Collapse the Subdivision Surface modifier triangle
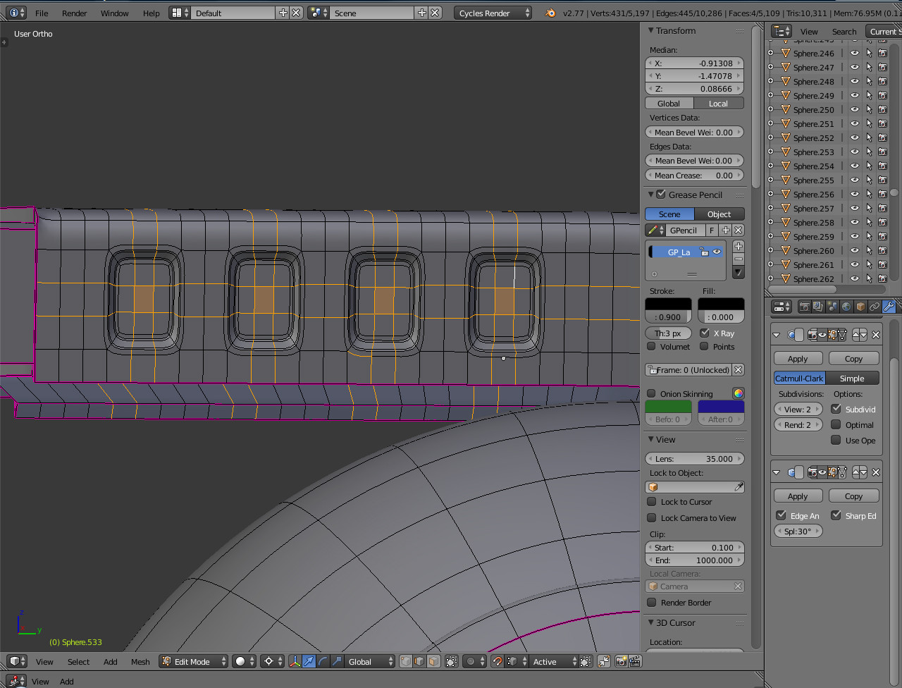The height and width of the screenshot is (688, 902). click(x=777, y=335)
